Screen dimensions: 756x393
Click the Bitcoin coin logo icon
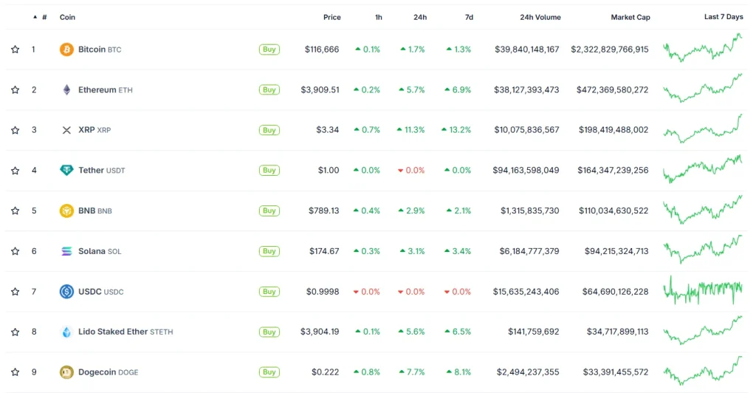[x=66, y=49]
